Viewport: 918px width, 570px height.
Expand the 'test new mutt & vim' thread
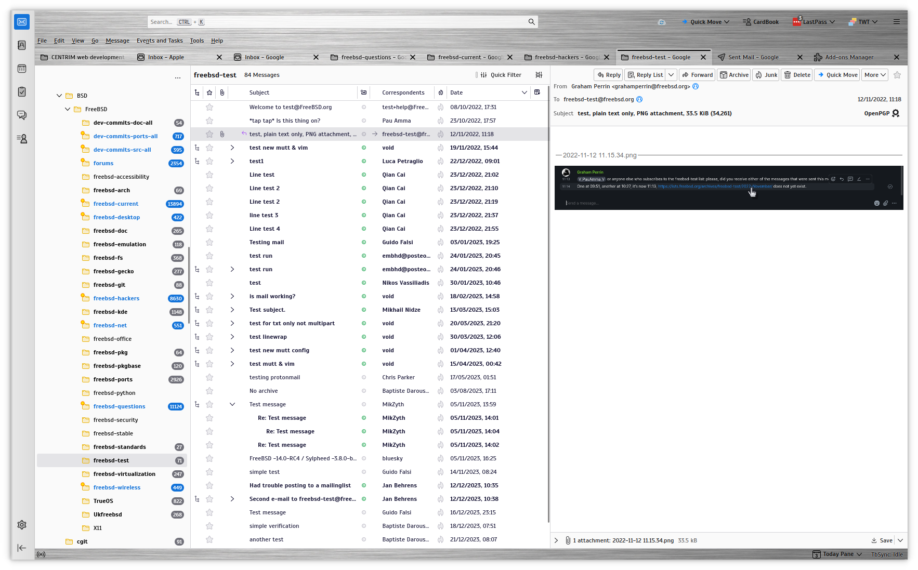click(x=232, y=148)
